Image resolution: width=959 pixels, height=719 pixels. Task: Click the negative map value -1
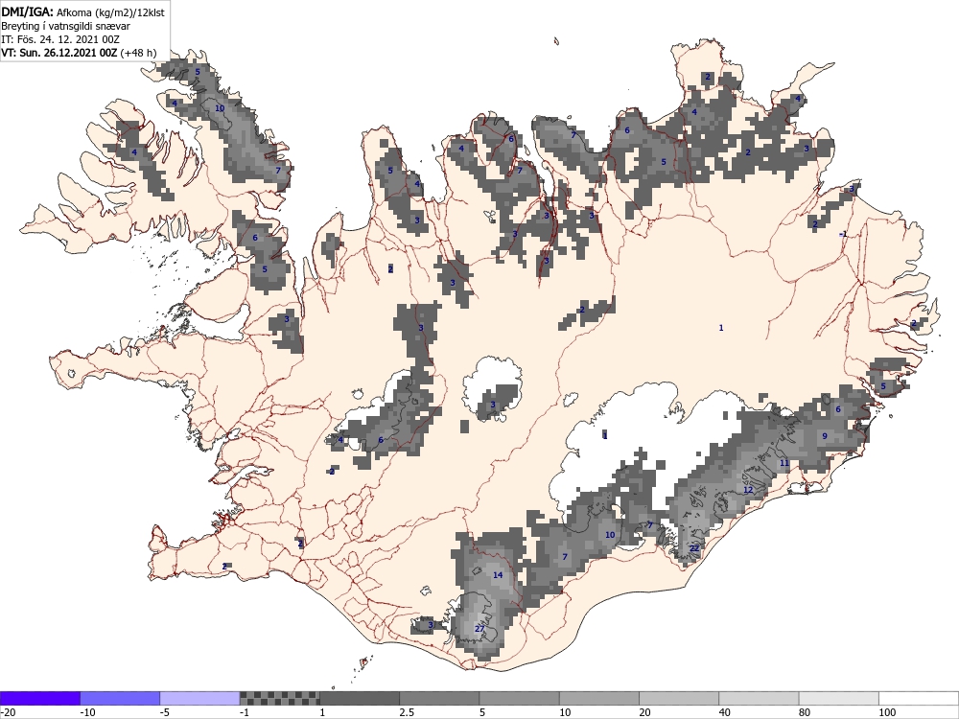pos(842,234)
